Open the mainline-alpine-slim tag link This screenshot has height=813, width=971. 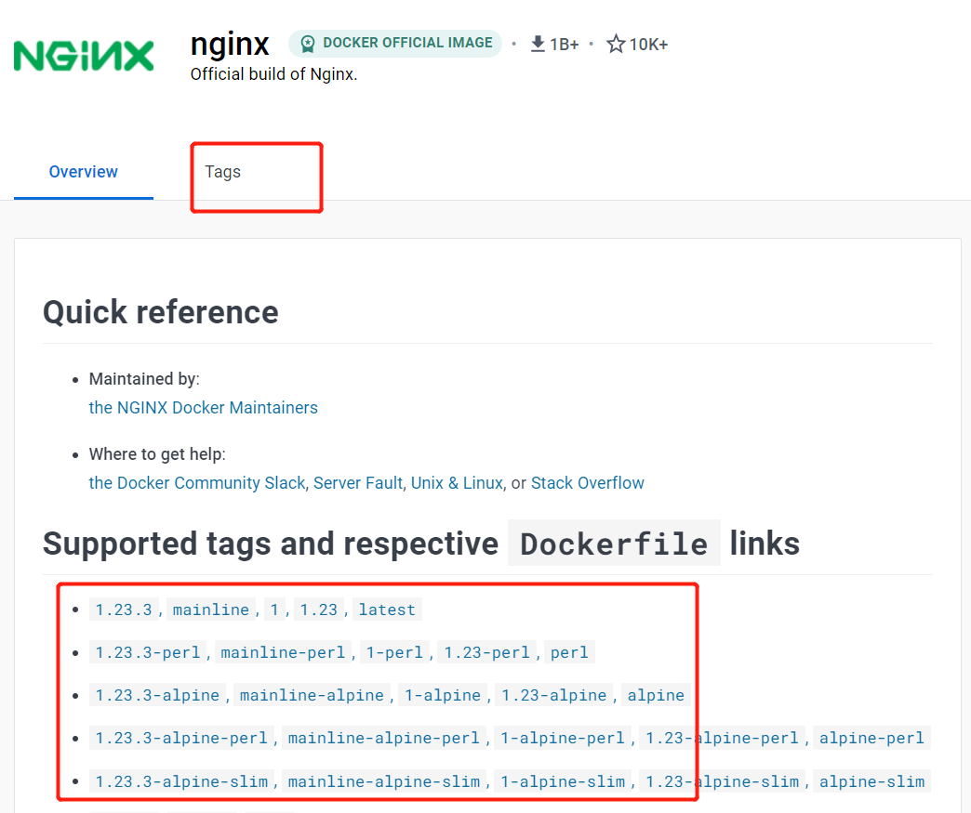[x=384, y=782]
